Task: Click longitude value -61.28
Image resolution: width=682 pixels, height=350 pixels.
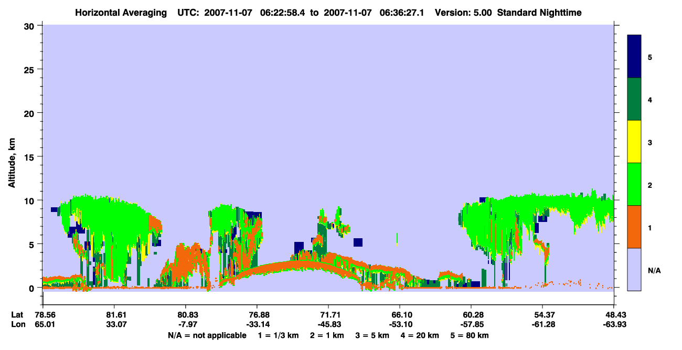Action: click(542, 324)
